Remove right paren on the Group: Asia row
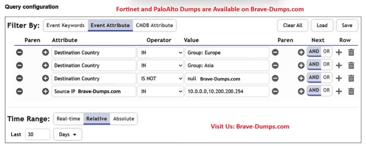Viewport: 366px width, 146px height. [275, 66]
